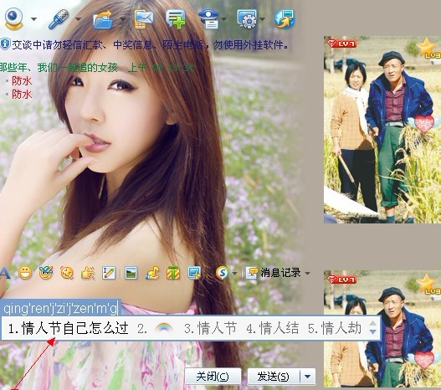The image size is (441, 390).
Task: Click the gold star LV3 badge on upper avatar
Action: pos(428,49)
